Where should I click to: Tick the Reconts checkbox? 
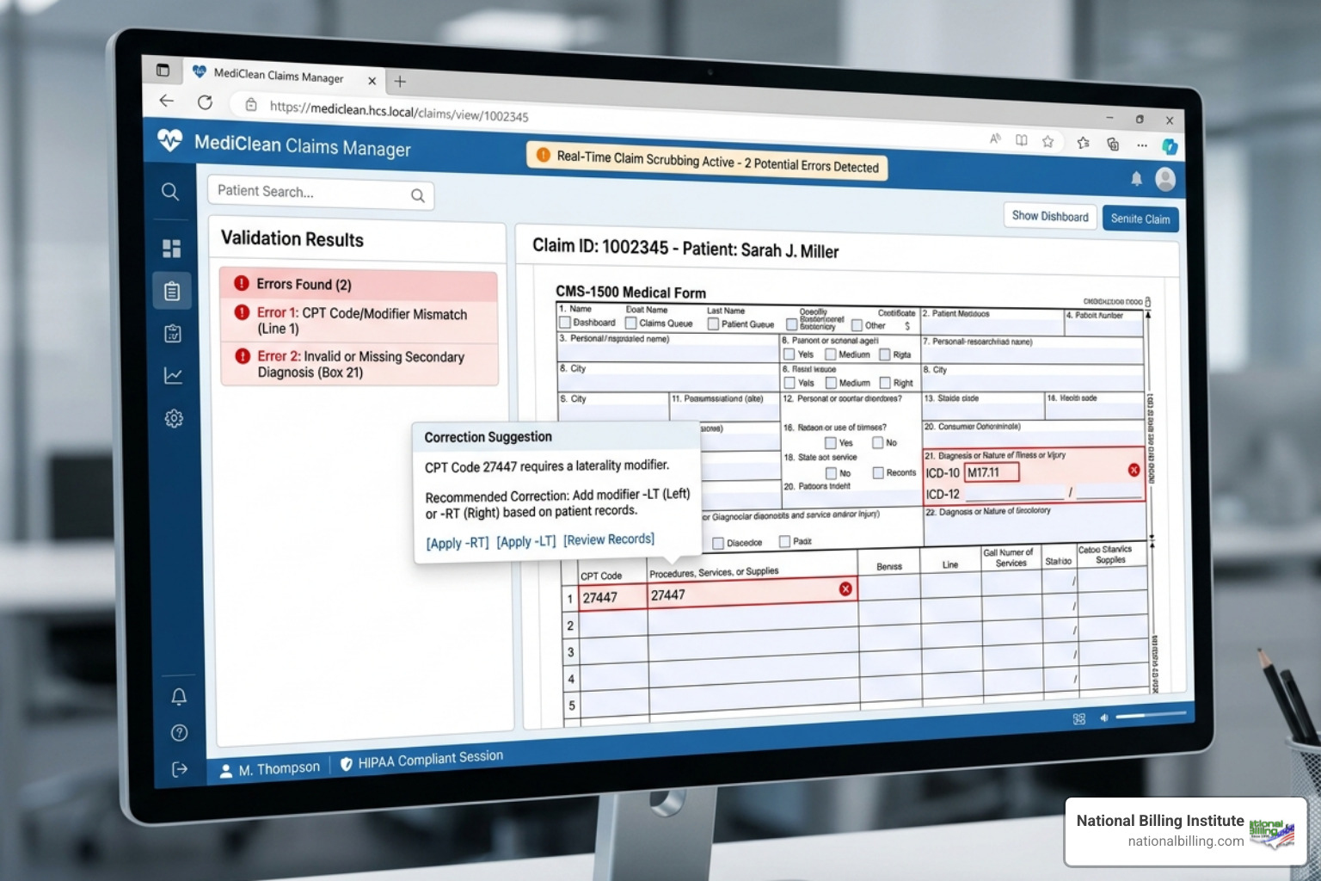tap(878, 472)
